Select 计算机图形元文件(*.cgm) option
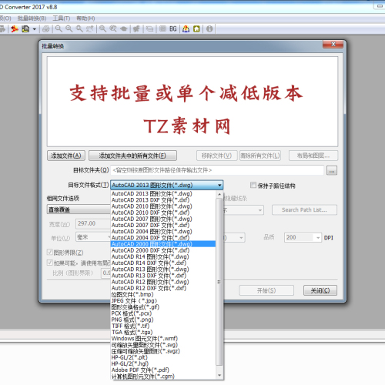 tap(163, 377)
